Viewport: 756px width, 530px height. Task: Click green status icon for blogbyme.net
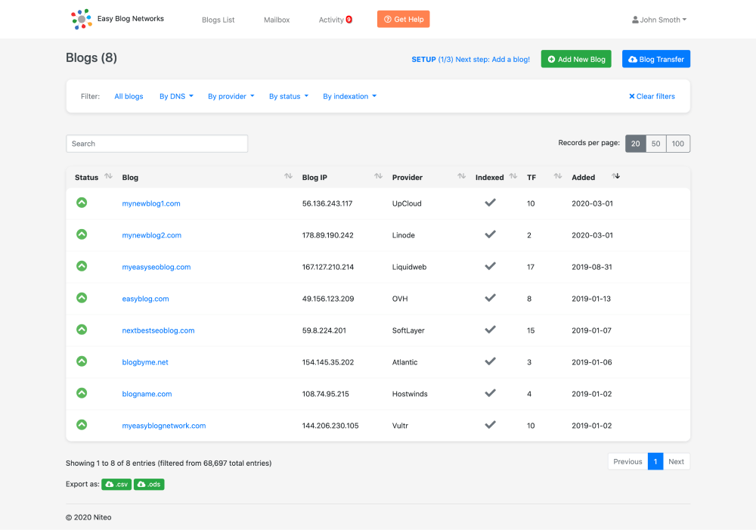pyautogui.click(x=82, y=361)
